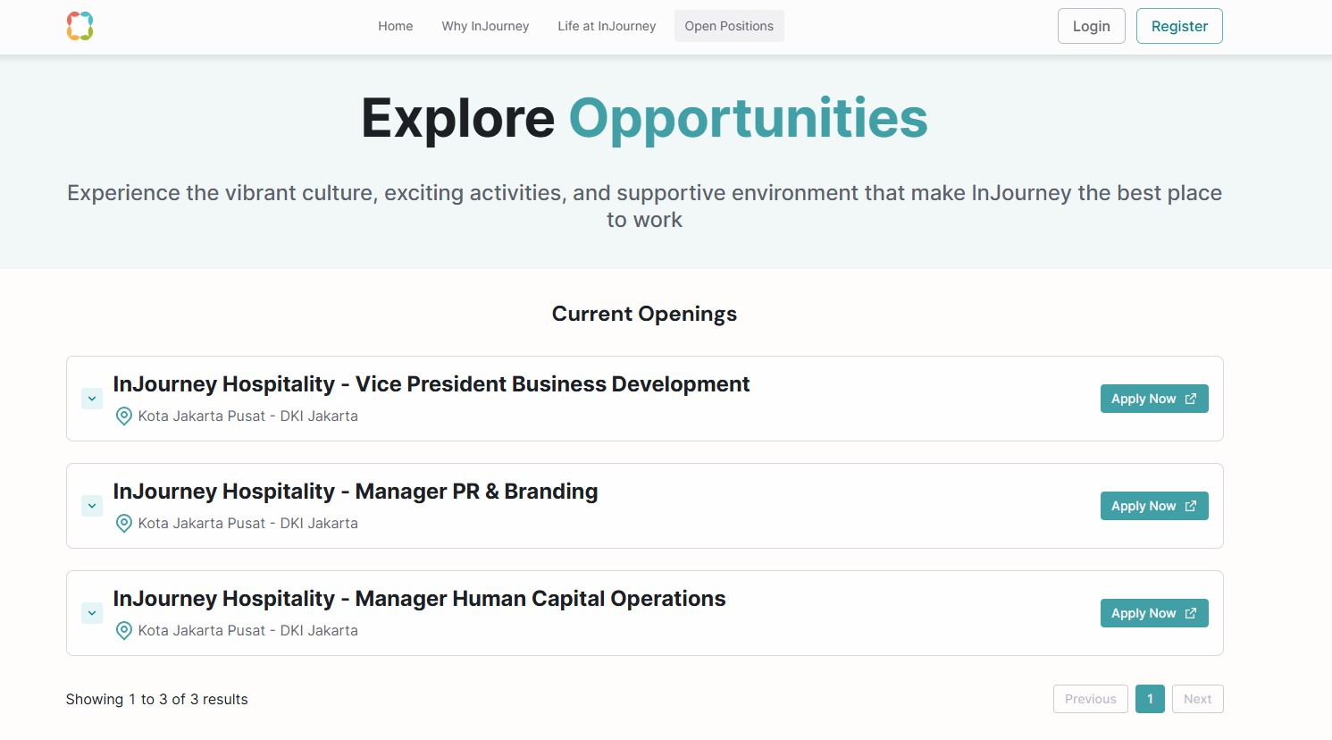Open the Why InJourney page
This screenshot has width=1332, height=740.
pos(485,26)
